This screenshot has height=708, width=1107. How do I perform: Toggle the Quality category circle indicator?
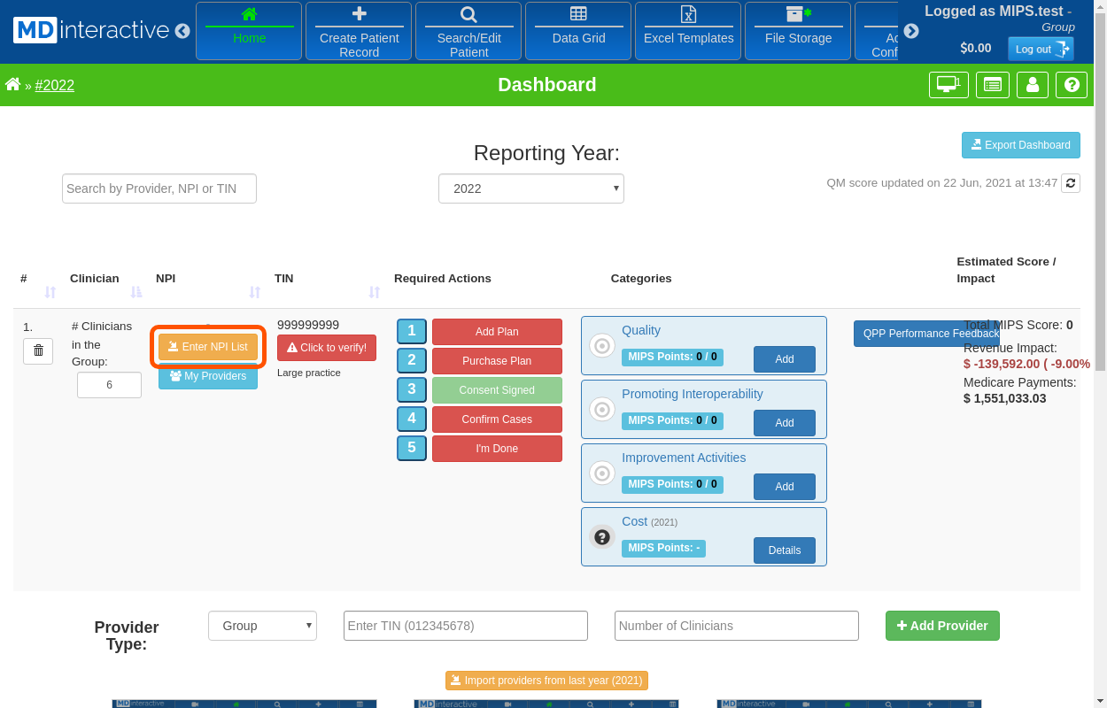[x=602, y=346]
